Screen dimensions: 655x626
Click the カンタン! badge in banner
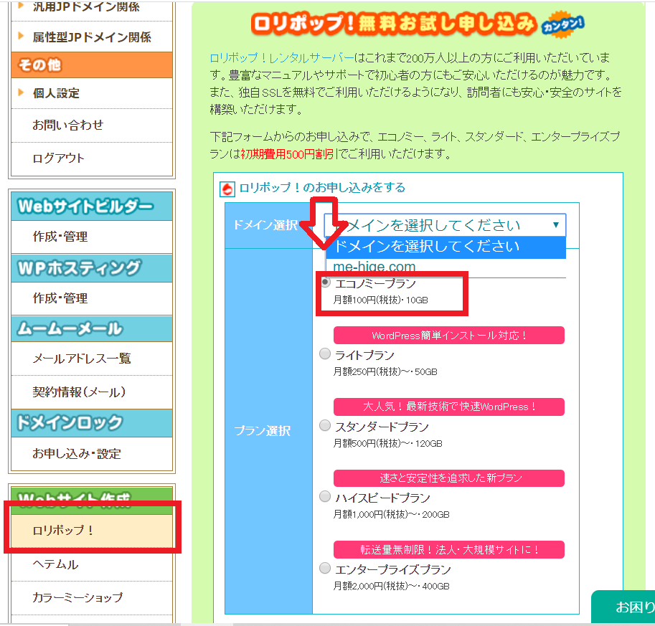coord(562,26)
